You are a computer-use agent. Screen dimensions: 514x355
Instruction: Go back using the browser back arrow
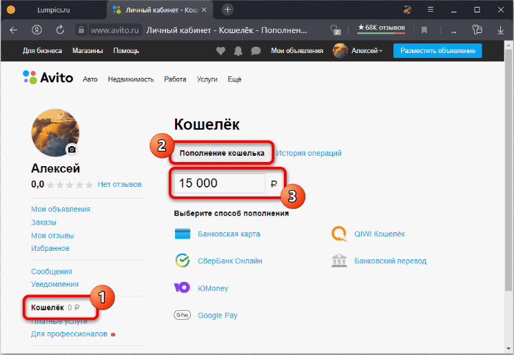[x=14, y=30]
